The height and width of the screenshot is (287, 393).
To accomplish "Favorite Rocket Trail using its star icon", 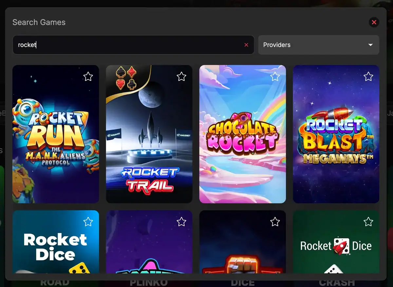I will click(x=181, y=77).
